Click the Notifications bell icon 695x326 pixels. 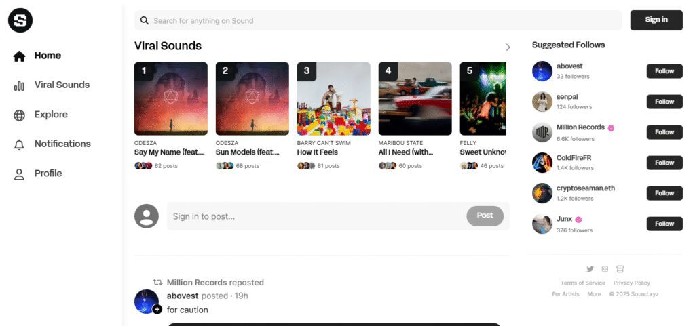point(19,144)
